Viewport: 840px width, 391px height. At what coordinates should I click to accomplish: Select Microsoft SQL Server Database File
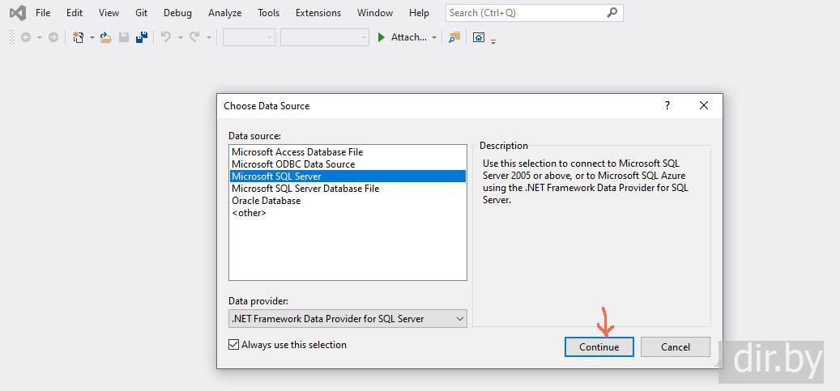pos(348,189)
